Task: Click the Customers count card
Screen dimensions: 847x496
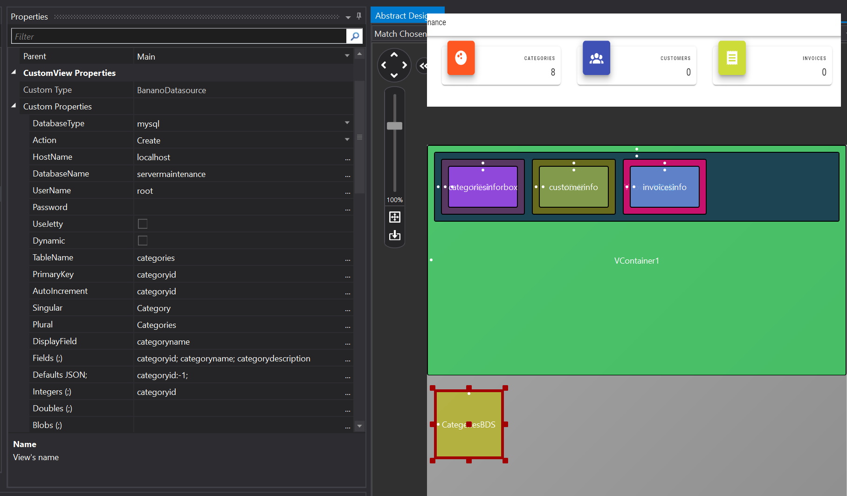Action: (x=637, y=65)
